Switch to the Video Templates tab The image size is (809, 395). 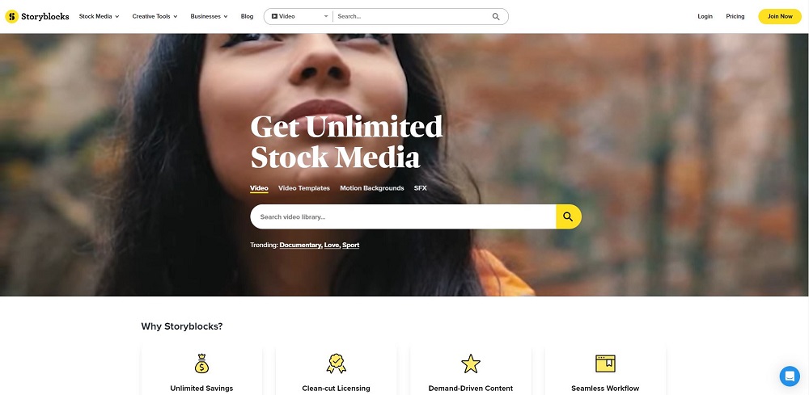click(x=304, y=188)
